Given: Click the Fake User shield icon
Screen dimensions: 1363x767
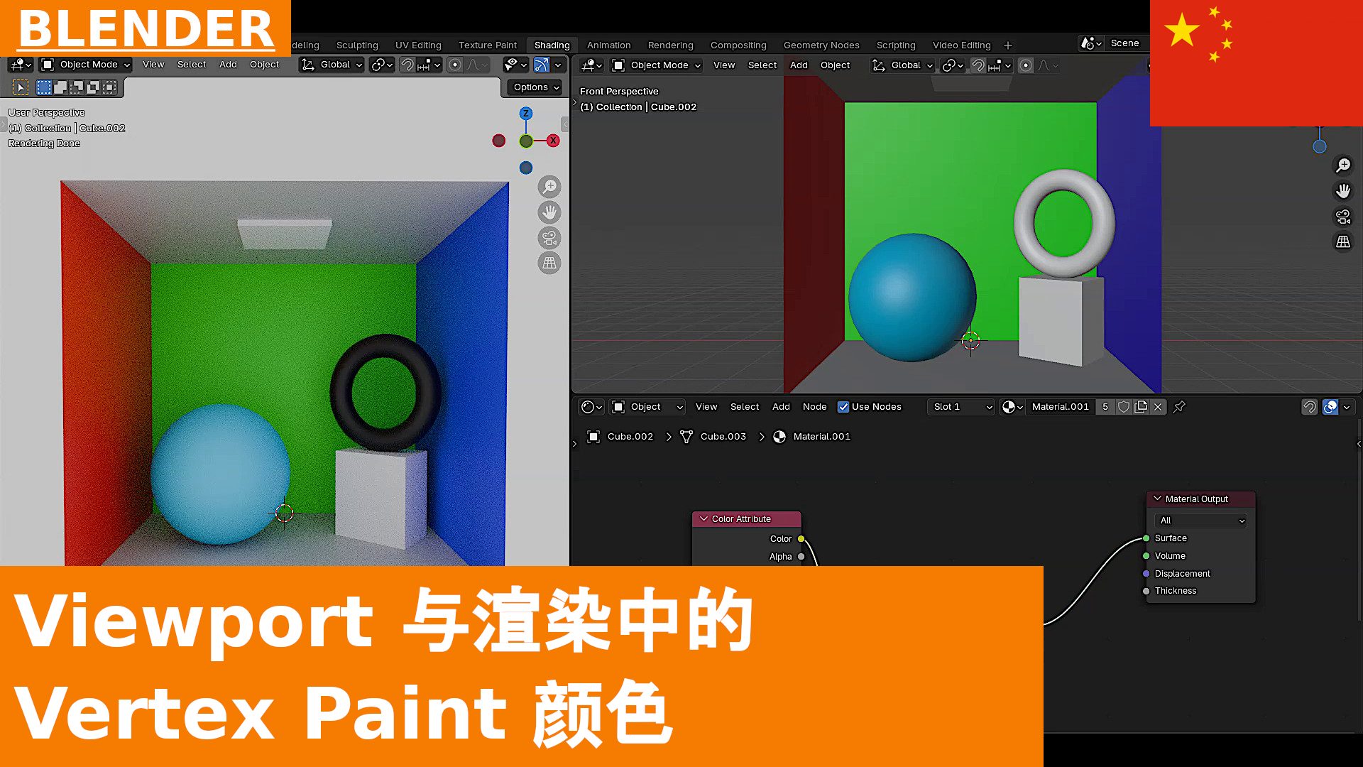Looking at the screenshot, I should (1124, 407).
